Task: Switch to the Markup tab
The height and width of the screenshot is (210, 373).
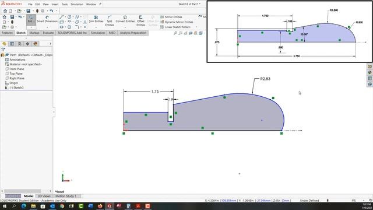Action: tap(34, 33)
